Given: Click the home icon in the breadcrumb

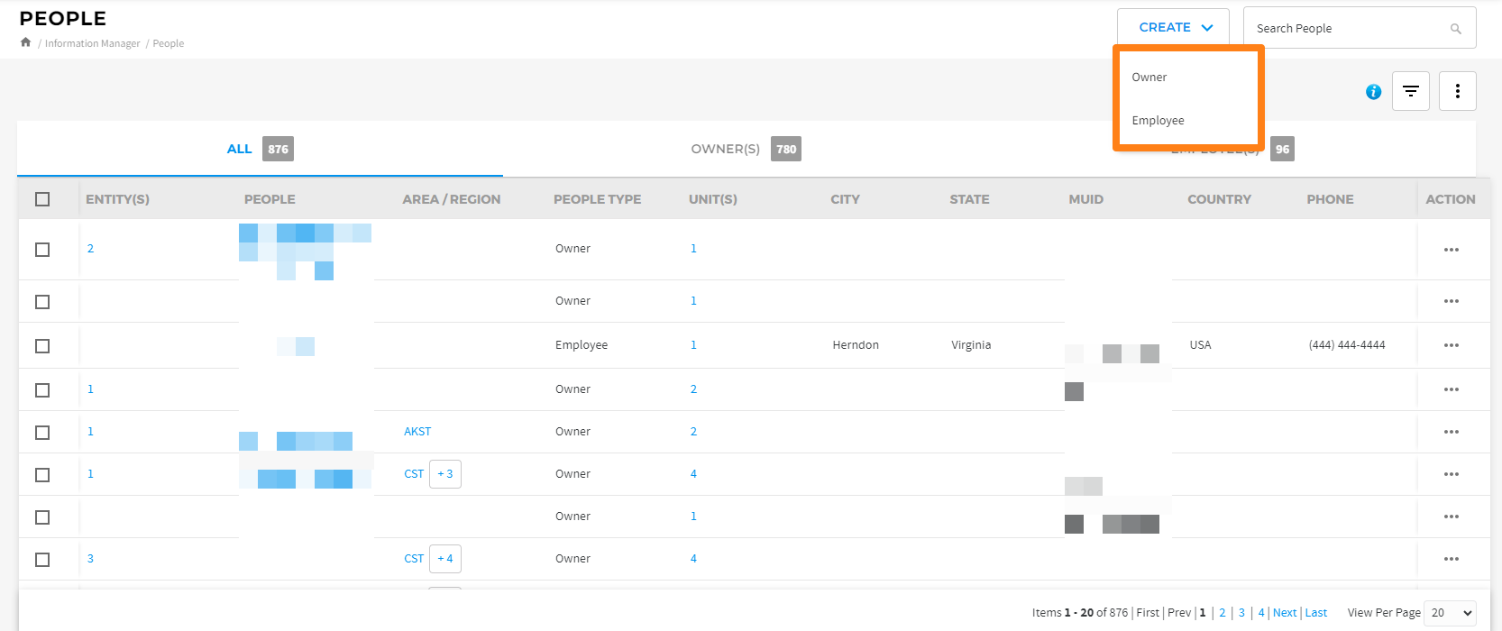Looking at the screenshot, I should 25,42.
